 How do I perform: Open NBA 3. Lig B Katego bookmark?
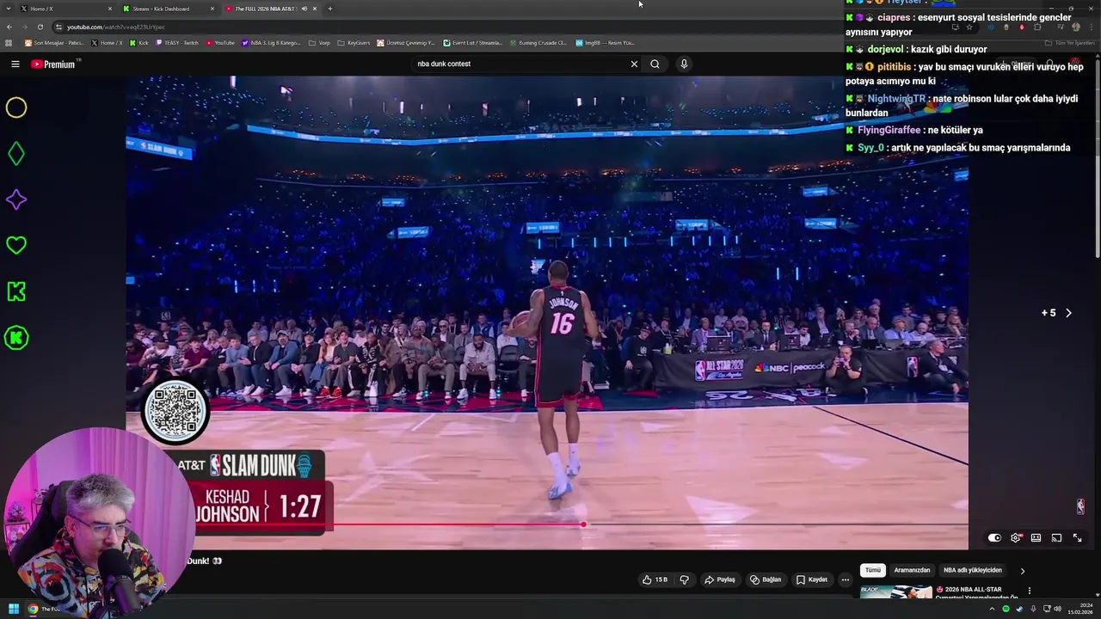tap(272, 42)
